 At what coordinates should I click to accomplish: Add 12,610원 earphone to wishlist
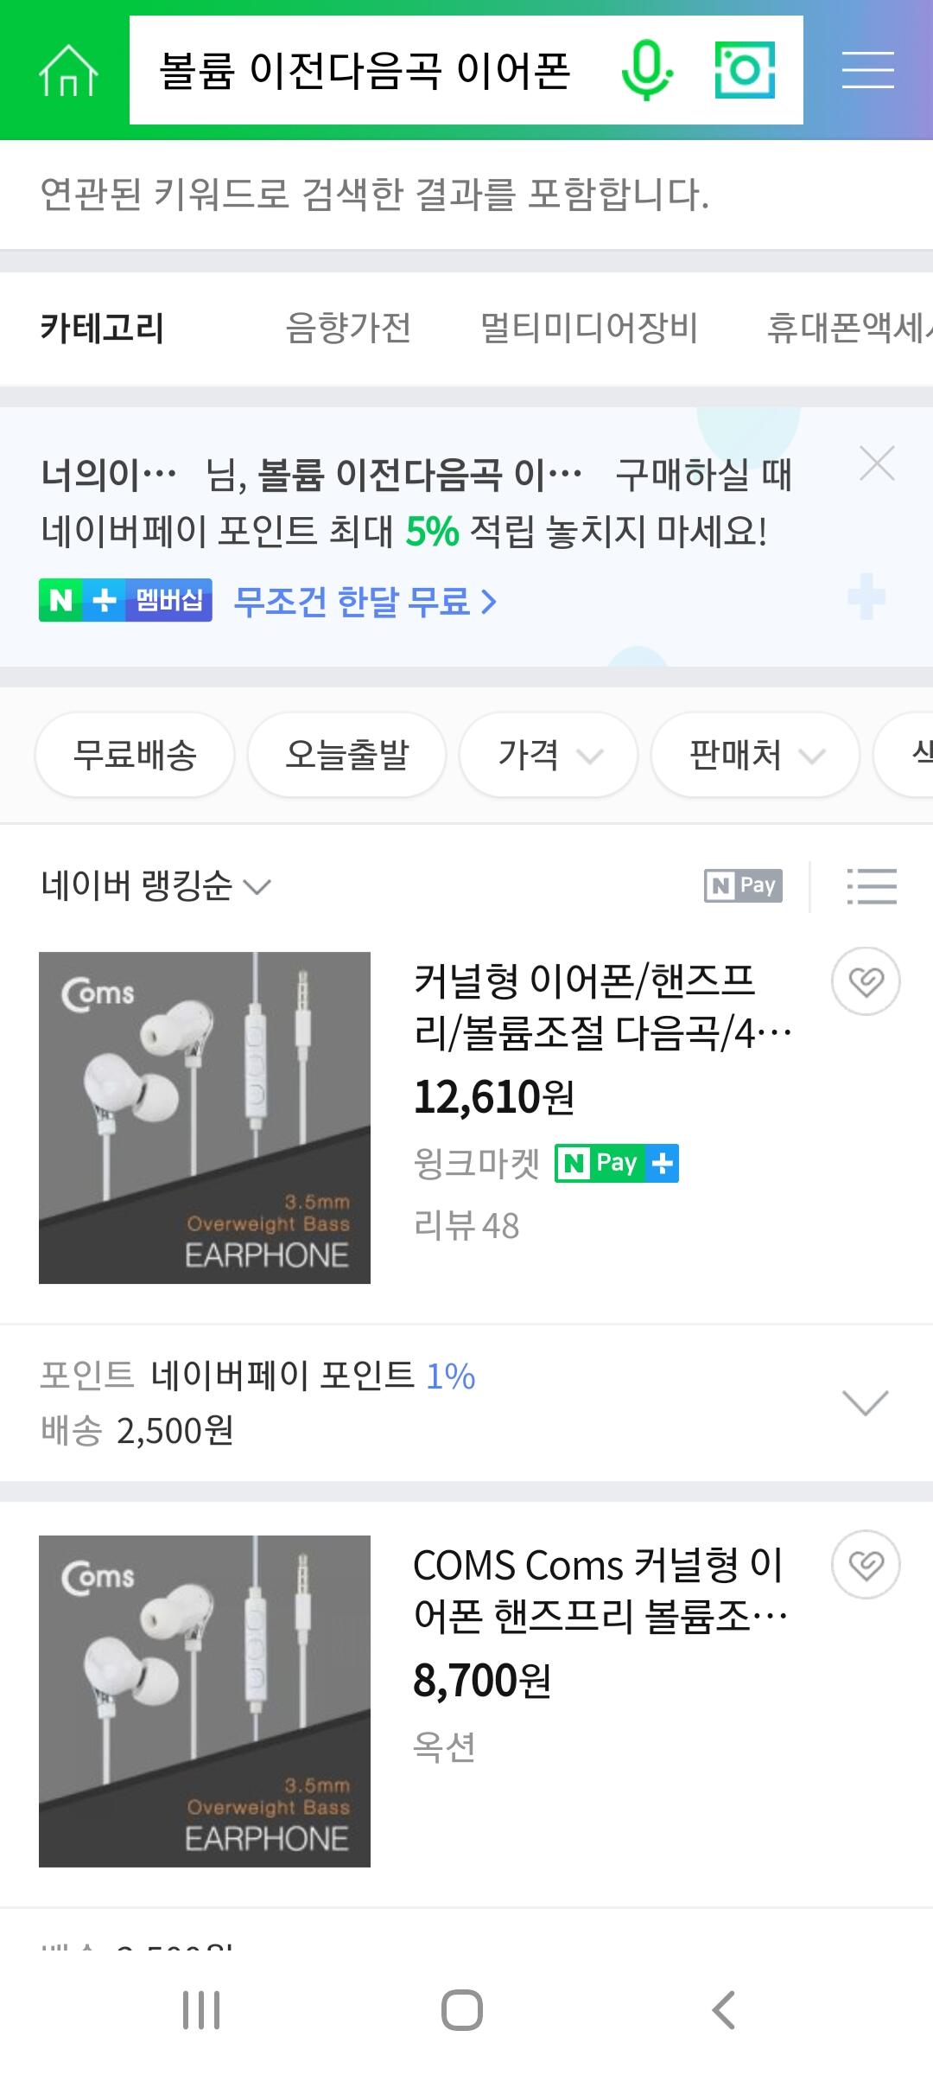point(866,981)
